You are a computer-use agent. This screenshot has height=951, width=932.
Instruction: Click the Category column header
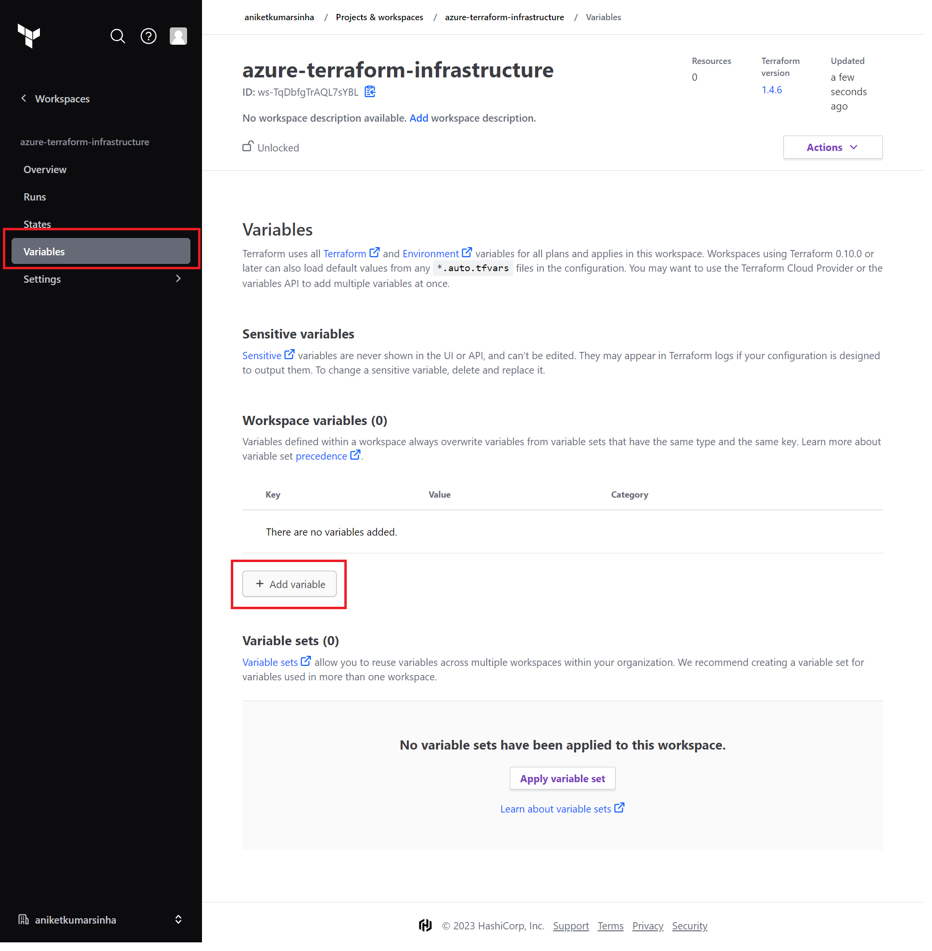click(x=630, y=495)
